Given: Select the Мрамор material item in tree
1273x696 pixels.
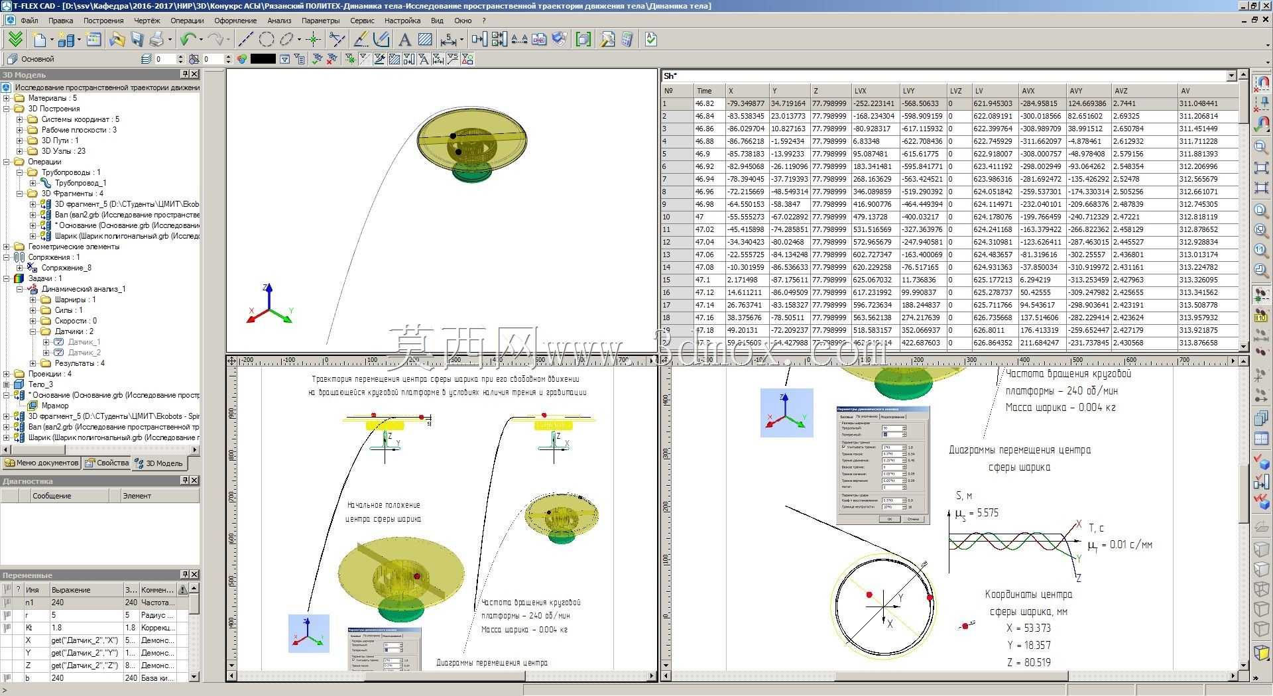Looking at the screenshot, I should pos(55,406).
